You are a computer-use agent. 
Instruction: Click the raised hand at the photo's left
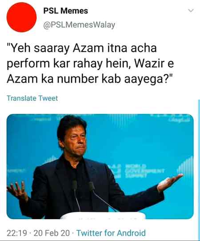tap(17, 191)
